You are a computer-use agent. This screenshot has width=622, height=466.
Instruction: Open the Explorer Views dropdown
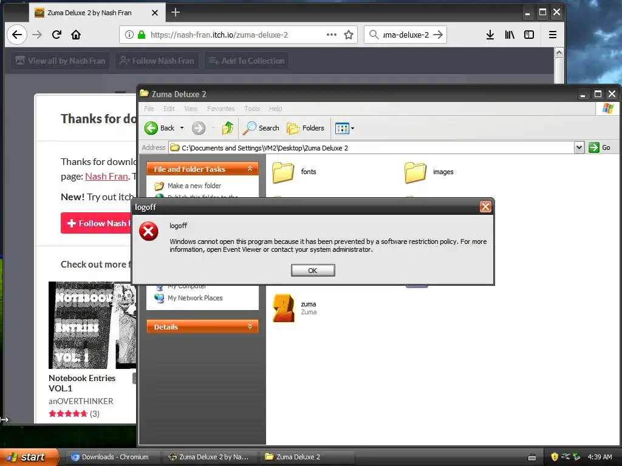click(345, 128)
